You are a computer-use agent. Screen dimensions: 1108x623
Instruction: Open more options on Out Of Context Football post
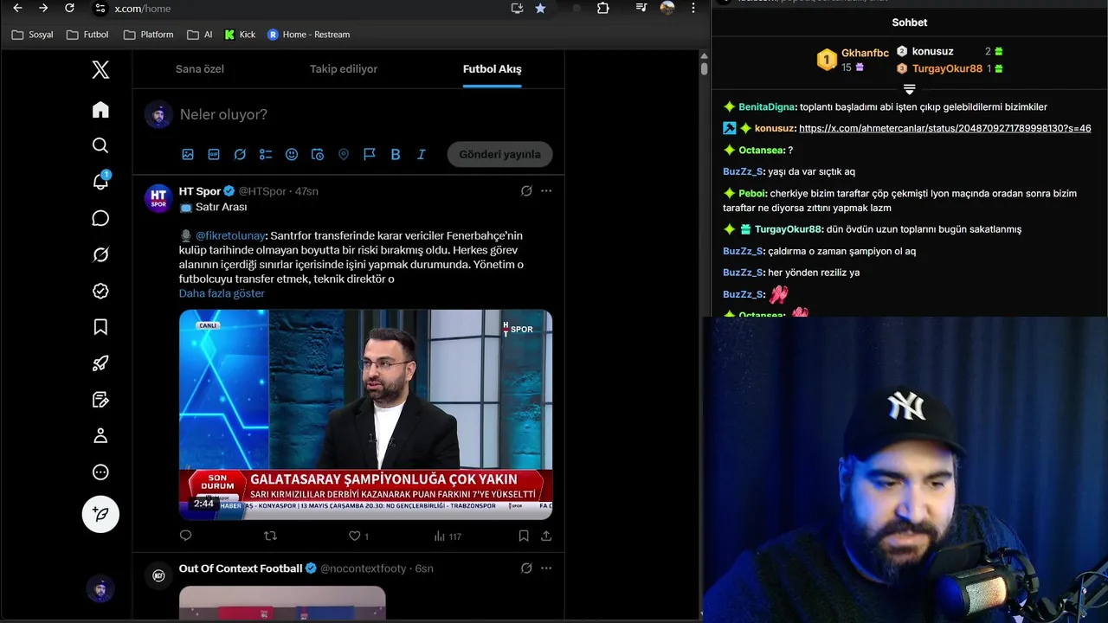[546, 568]
